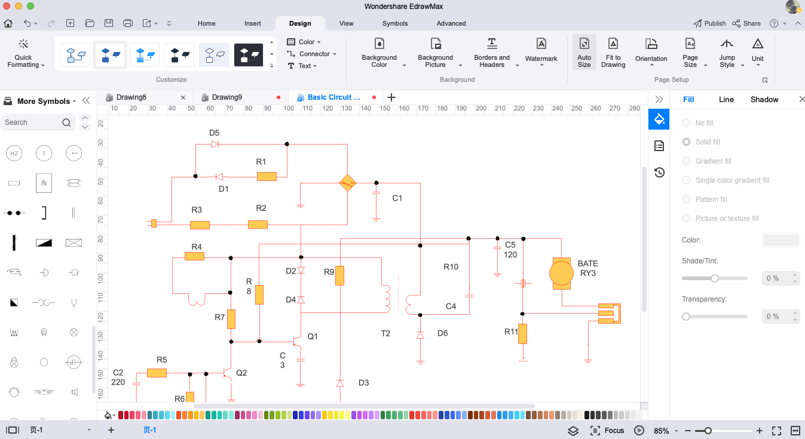Click the zoom in plus button
The height and width of the screenshot is (439, 805).
click(760, 431)
